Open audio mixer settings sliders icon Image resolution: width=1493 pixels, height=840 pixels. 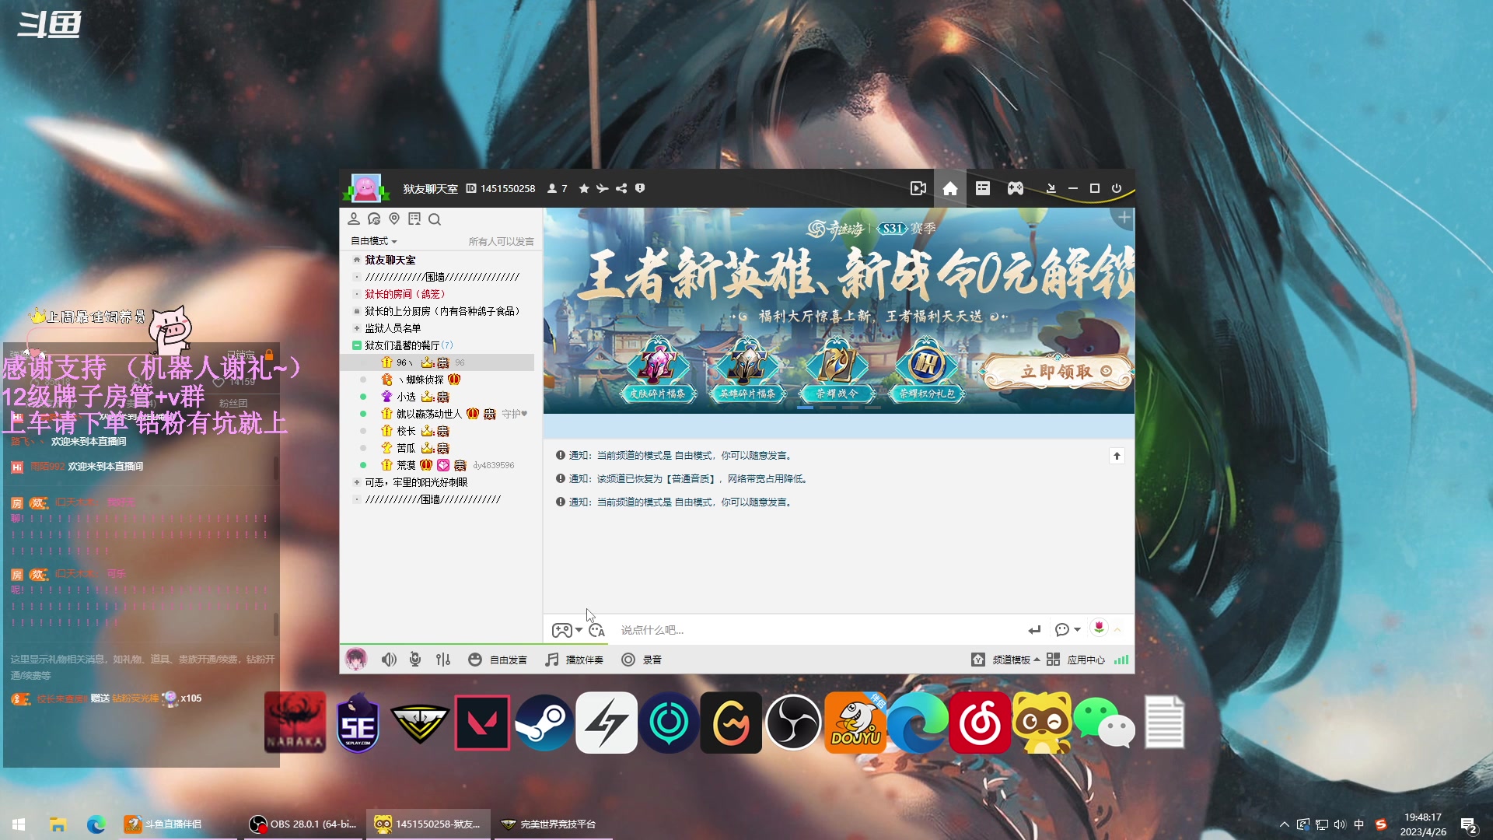tap(443, 660)
